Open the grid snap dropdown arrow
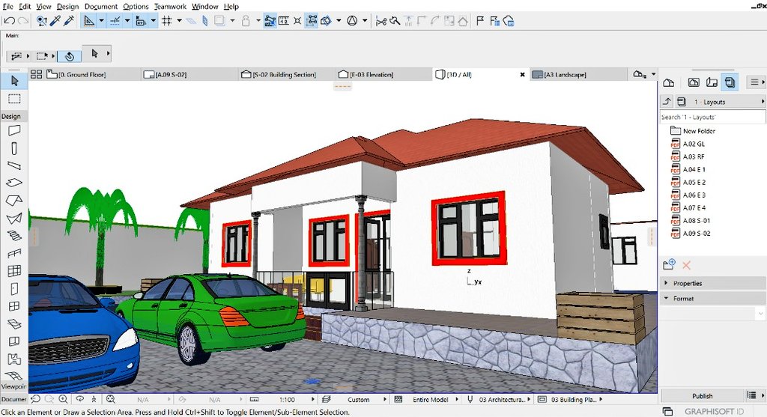Viewport: 767px width, 417px height. tap(179, 21)
